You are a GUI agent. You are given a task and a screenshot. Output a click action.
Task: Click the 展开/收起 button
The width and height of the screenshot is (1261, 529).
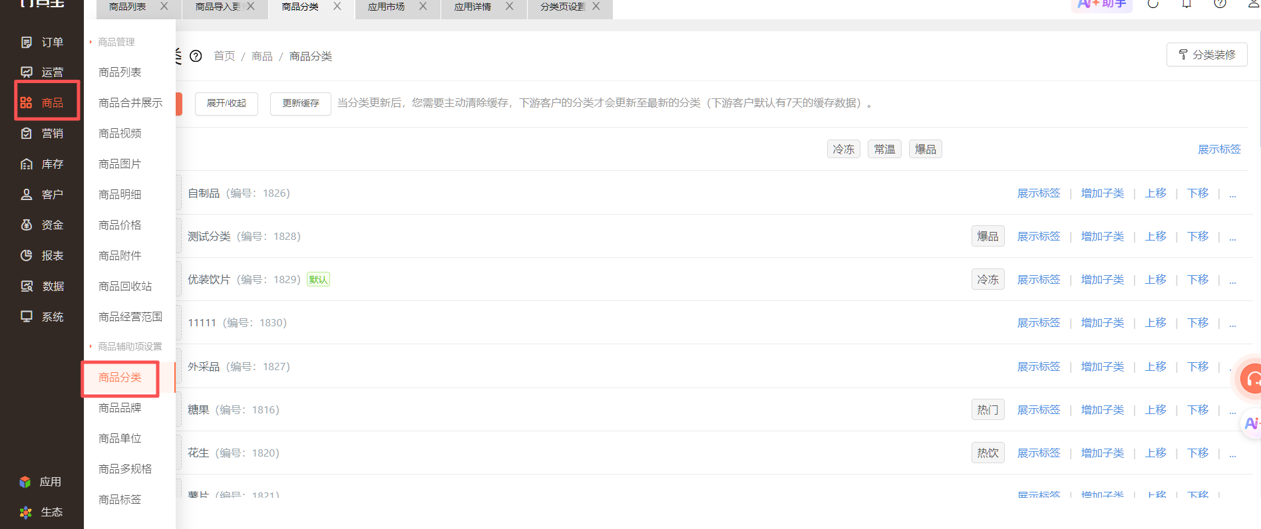226,104
